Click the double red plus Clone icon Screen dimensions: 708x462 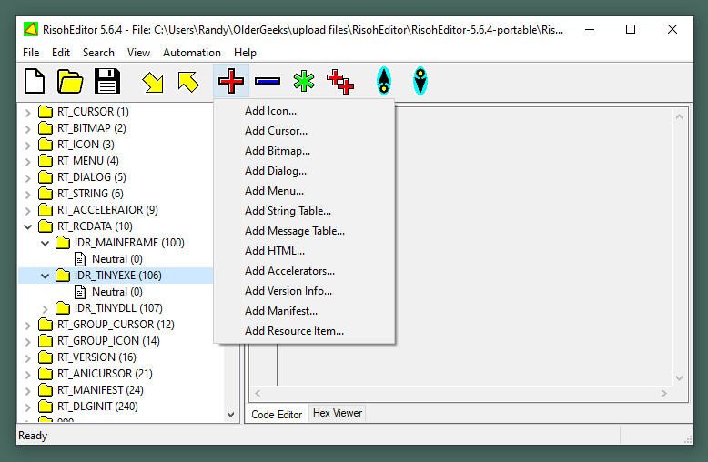(340, 82)
